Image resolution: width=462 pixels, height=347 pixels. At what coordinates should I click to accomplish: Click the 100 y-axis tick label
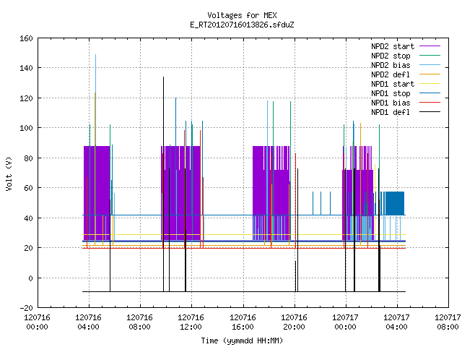coord(26,128)
